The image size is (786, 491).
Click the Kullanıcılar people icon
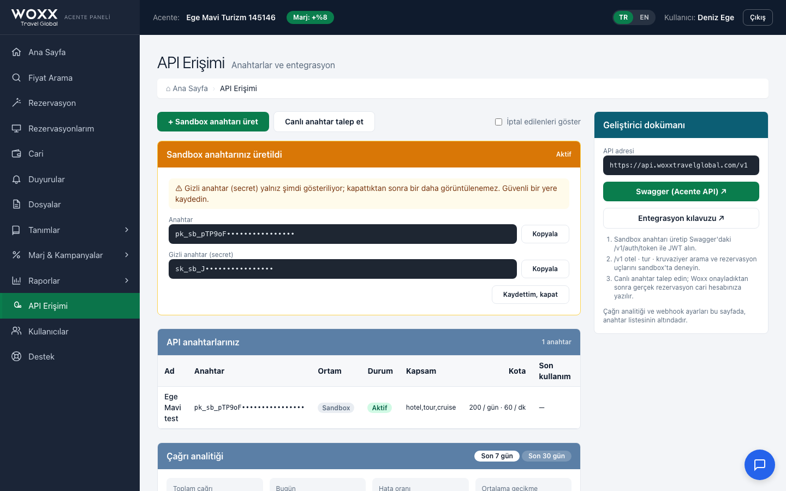point(16,331)
